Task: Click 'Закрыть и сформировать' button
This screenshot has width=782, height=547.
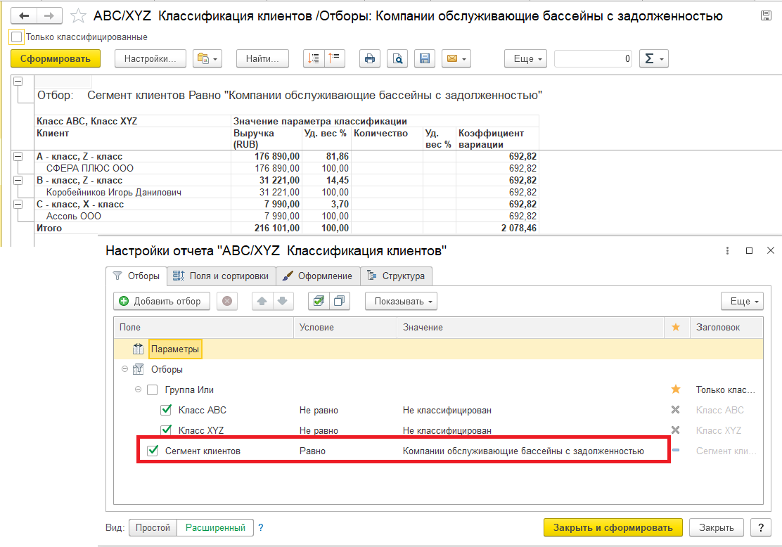Action: [x=613, y=527]
